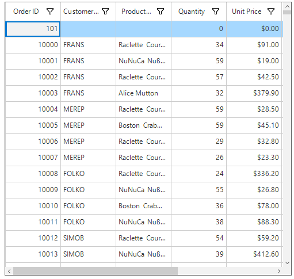Select Order ID cell 10001
The width and height of the screenshot is (294, 279).
pos(33,61)
